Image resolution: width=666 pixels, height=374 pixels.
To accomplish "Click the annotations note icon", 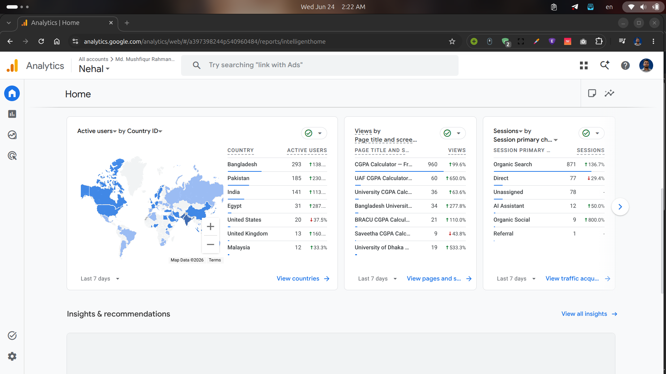I will pyautogui.click(x=592, y=93).
